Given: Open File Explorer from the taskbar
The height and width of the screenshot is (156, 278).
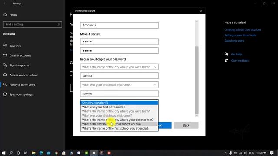Looking at the screenshot, I should (33, 153).
